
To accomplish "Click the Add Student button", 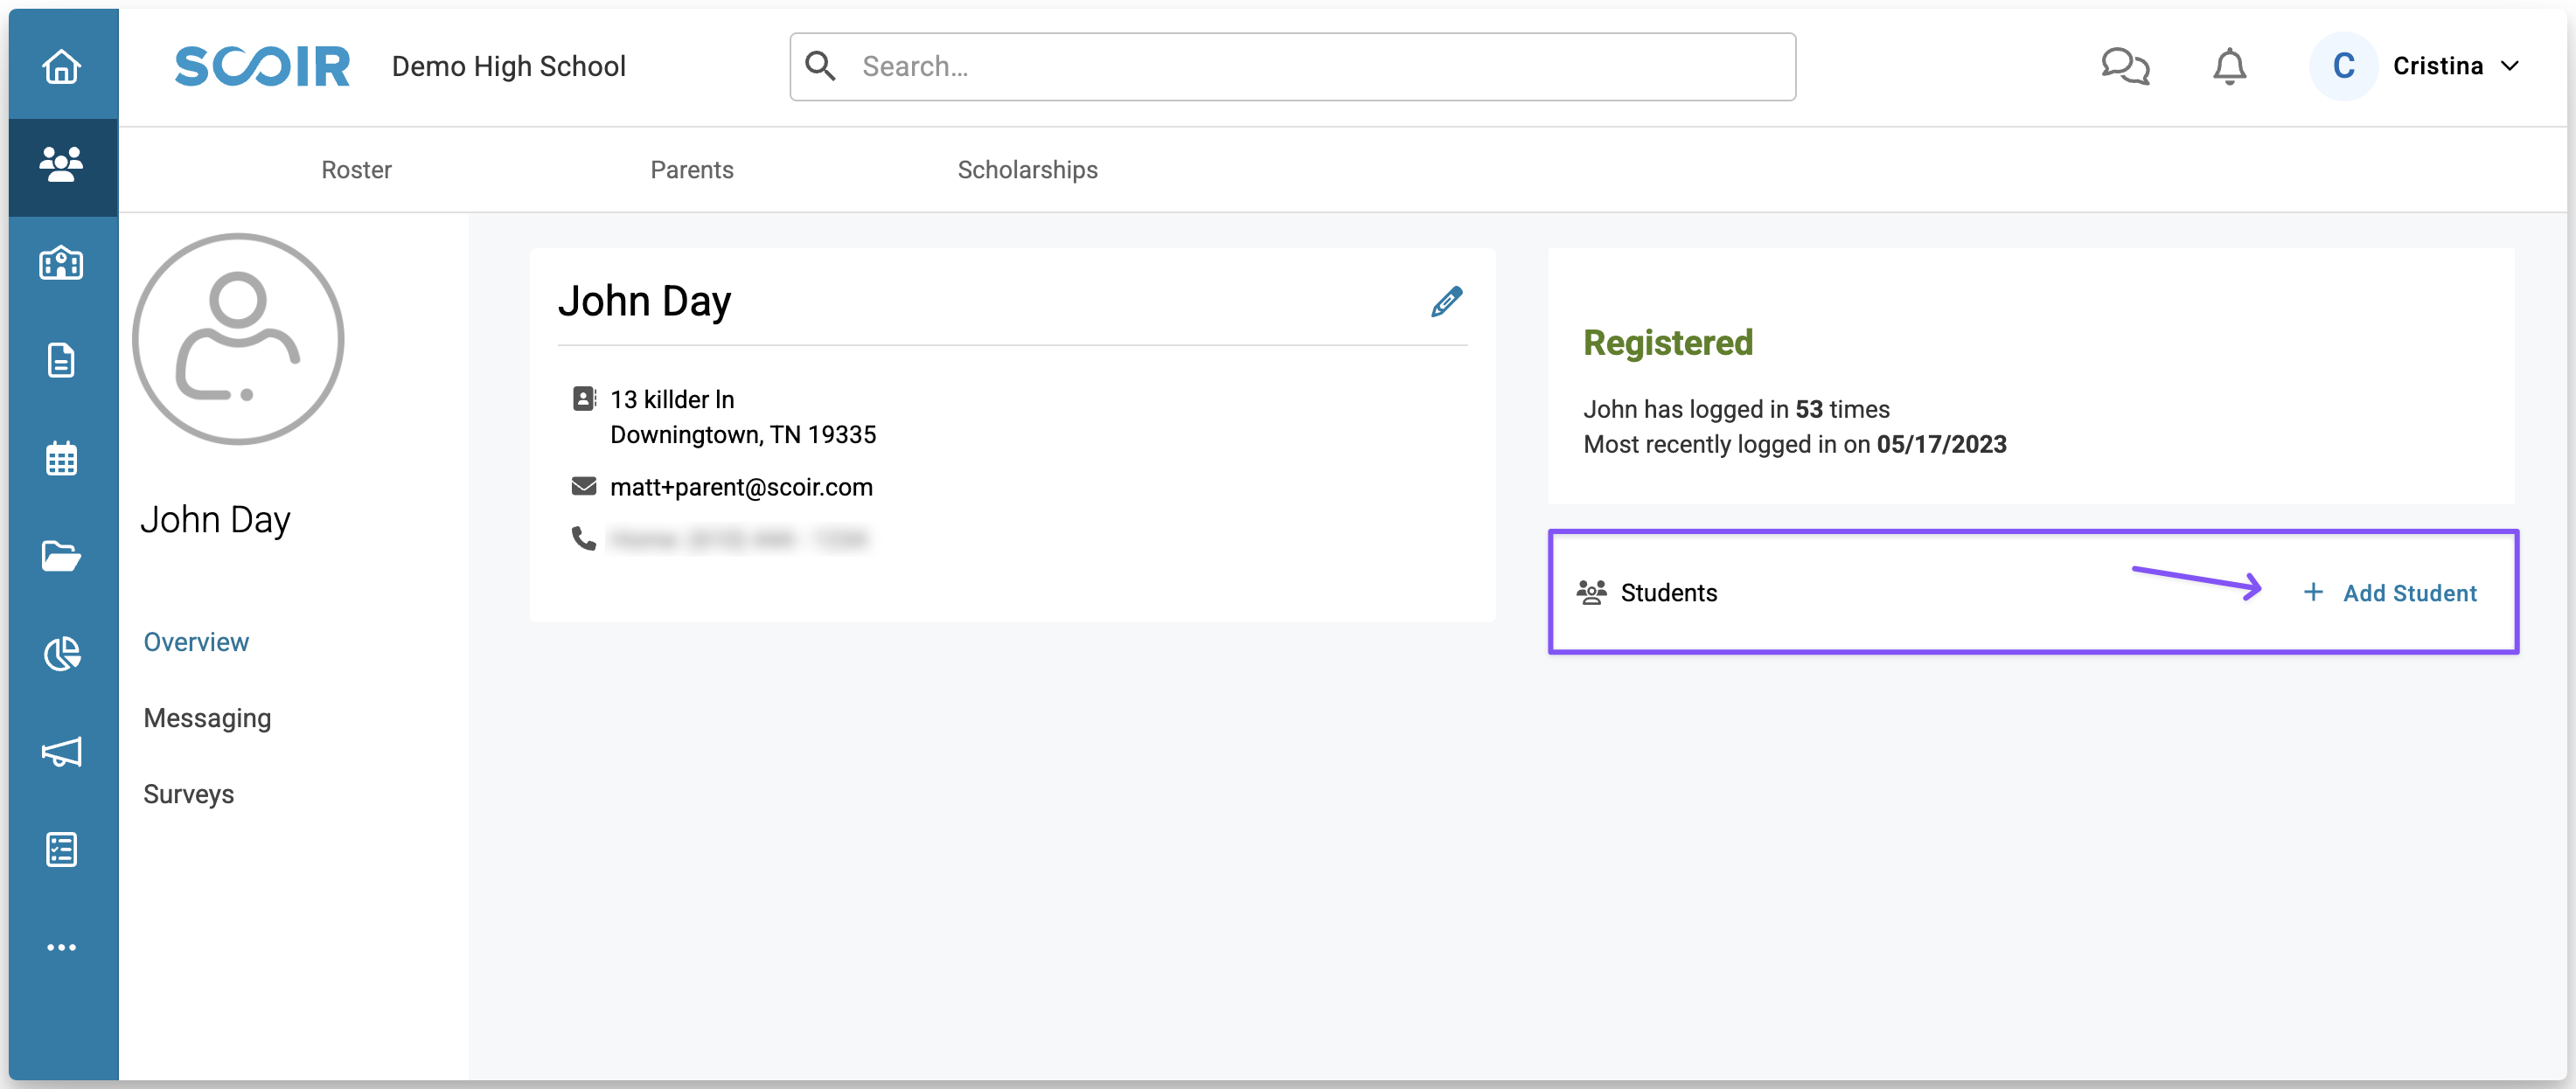I will coord(2390,593).
